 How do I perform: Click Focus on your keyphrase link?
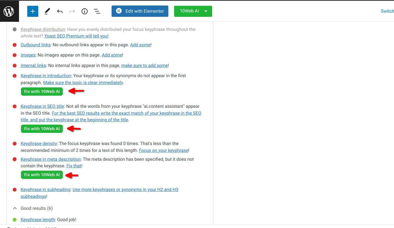click(x=163, y=150)
